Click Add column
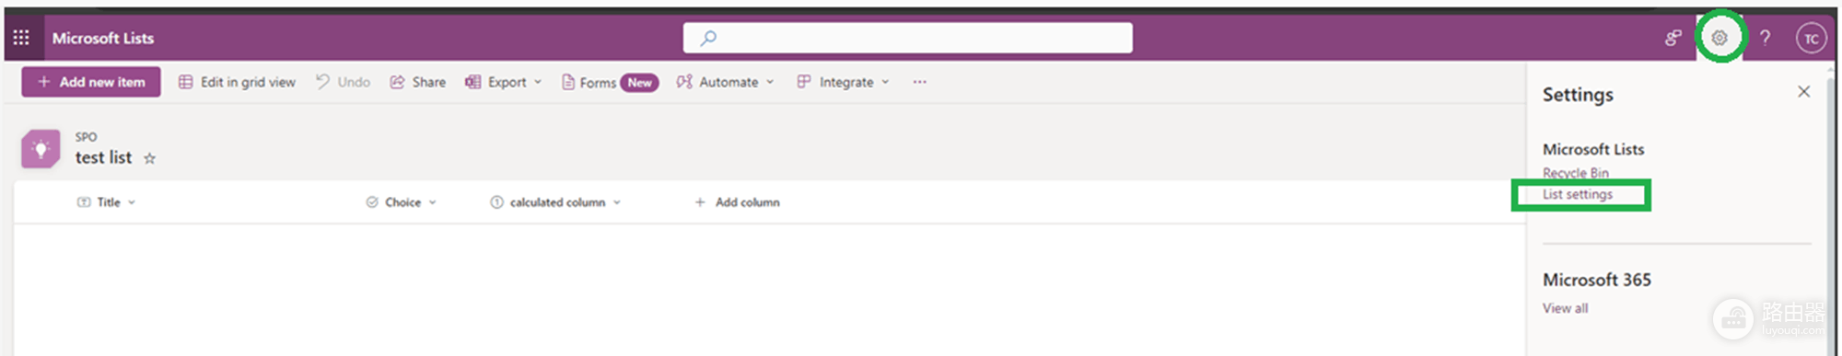Viewport: 1842px width, 356px height. [x=737, y=202]
